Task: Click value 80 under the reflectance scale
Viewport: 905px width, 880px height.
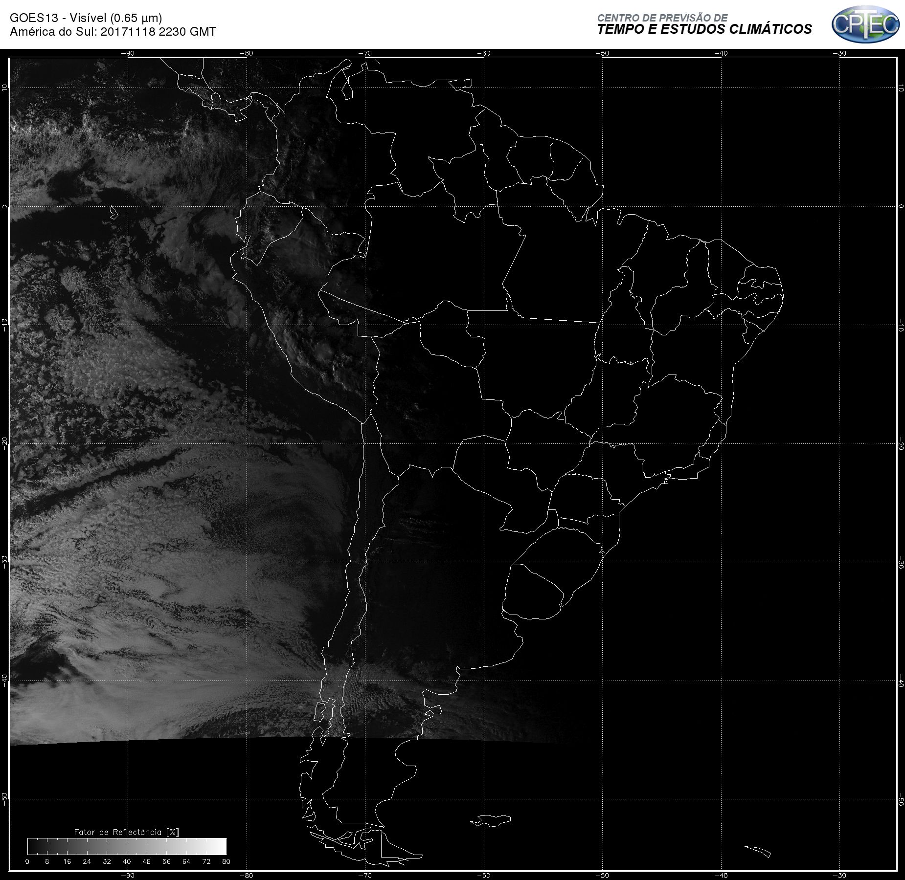Action: click(x=226, y=861)
